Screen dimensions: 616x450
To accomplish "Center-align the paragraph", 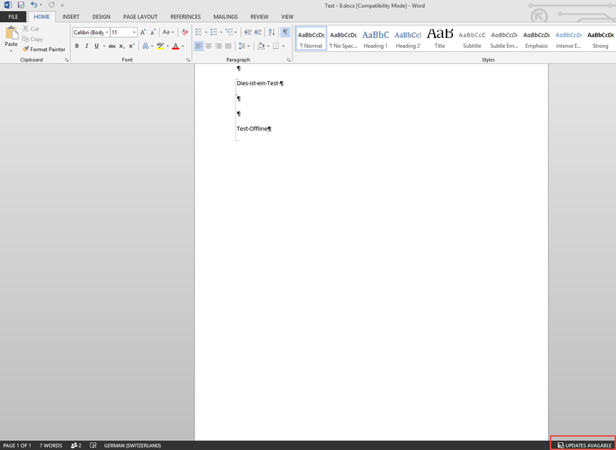I will [209, 46].
